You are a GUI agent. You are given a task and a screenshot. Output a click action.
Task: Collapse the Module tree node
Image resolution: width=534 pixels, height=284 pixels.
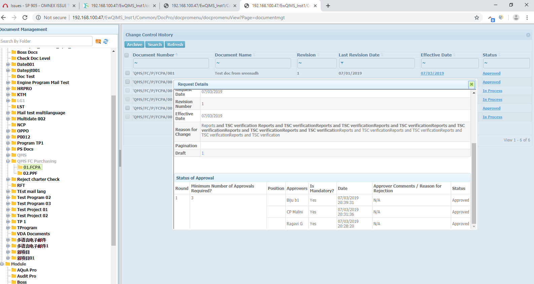point(2,264)
